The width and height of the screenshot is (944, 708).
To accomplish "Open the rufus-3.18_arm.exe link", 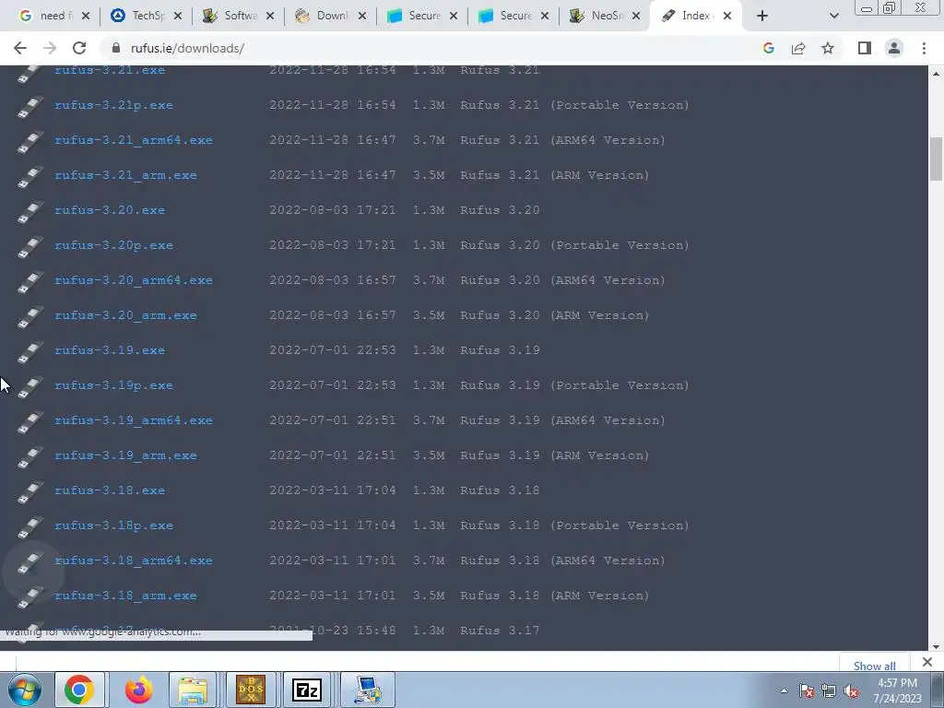I will tap(125, 596).
